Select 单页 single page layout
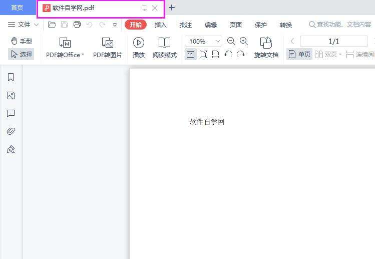 pyautogui.click(x=299, y=54)
